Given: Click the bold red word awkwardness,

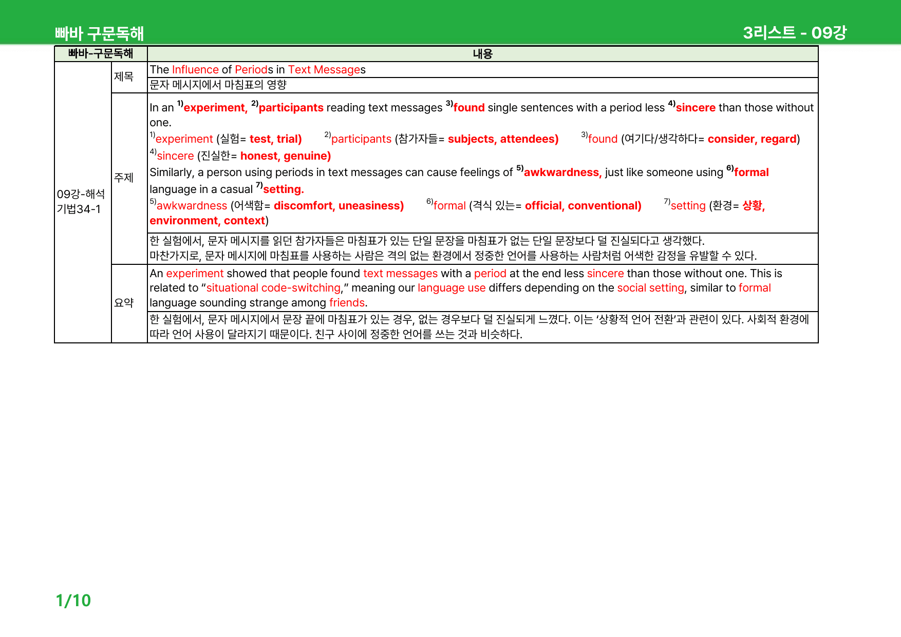Looking at the screenshot, I should point(562,172).
